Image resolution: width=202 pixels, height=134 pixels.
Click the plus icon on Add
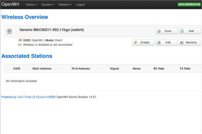182,31
